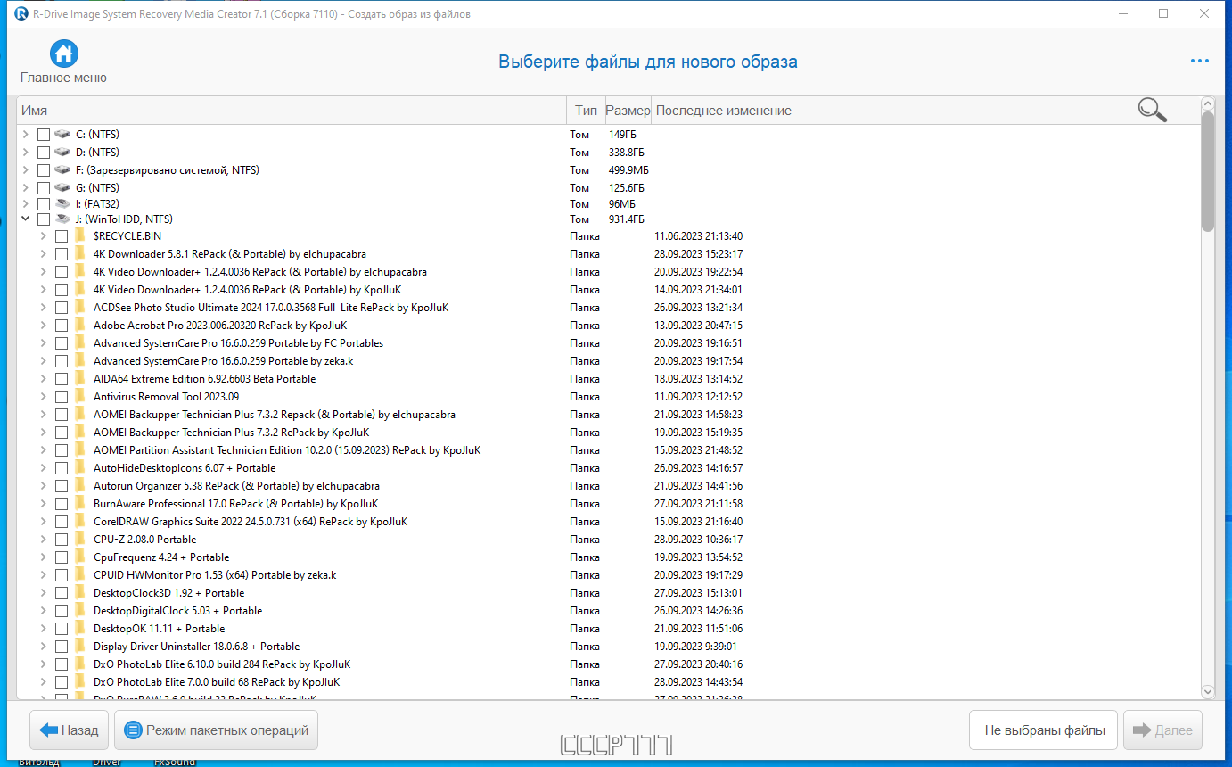Click folder icon of AIDA64 Extreme Edition

[80, 378]
